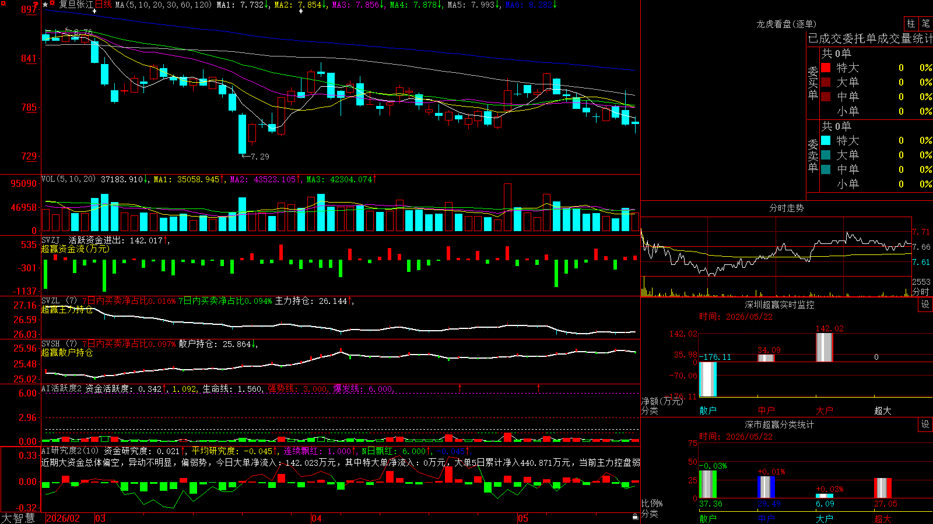This screenshot has height=524, width=933.
Task: Click the 生命线: 1.560 label
Action: (232, 388)
